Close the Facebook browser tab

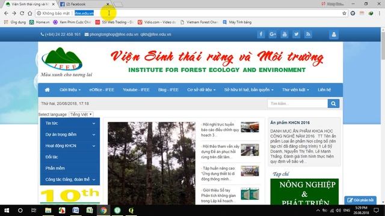tap(108, 4)
